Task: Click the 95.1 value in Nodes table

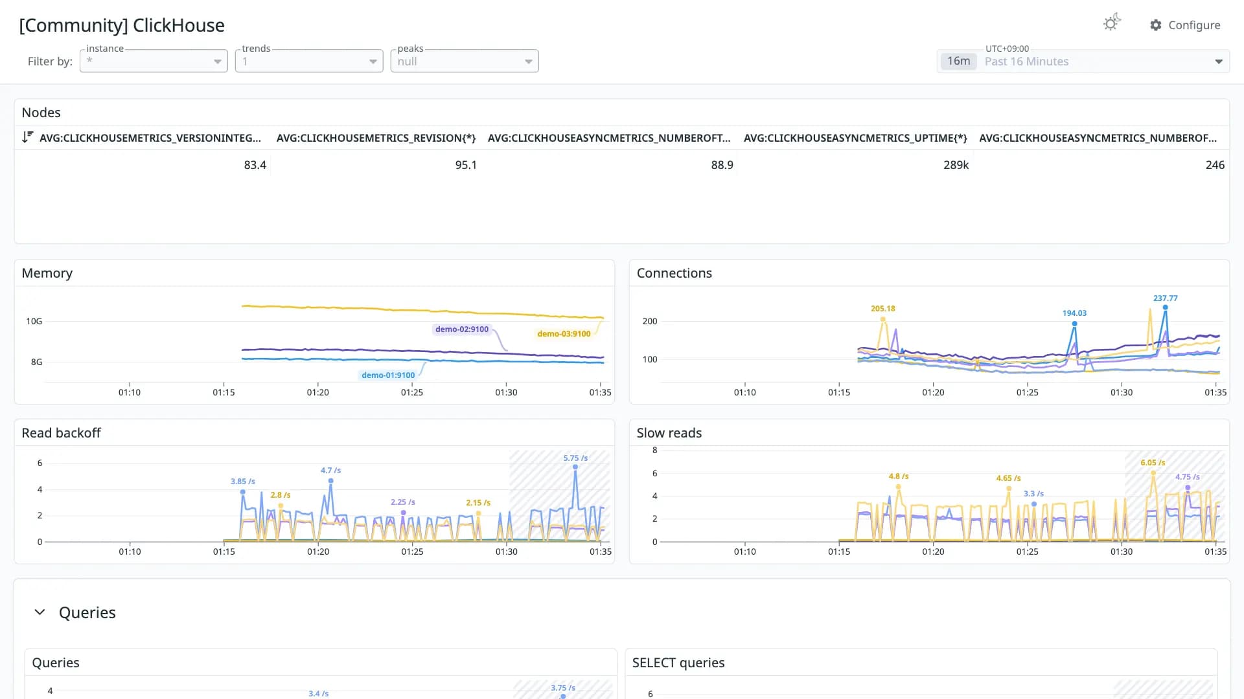Action: pyautogui.click(x=466, y=165)
